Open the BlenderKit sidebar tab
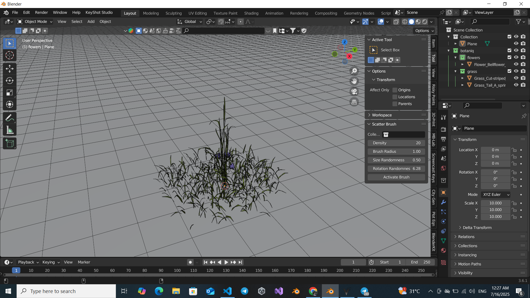The image size is (530, 298). point(434,242)
